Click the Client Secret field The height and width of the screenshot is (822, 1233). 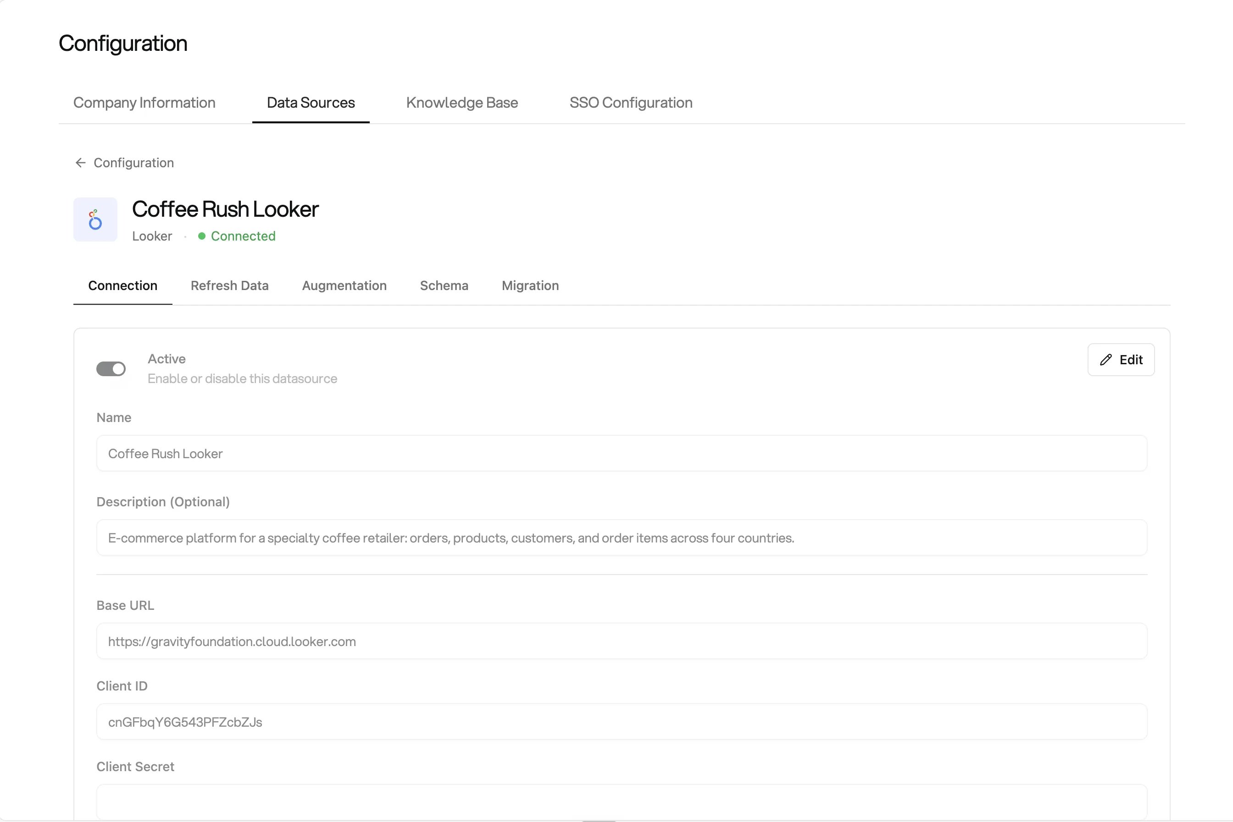coord(622,802)
